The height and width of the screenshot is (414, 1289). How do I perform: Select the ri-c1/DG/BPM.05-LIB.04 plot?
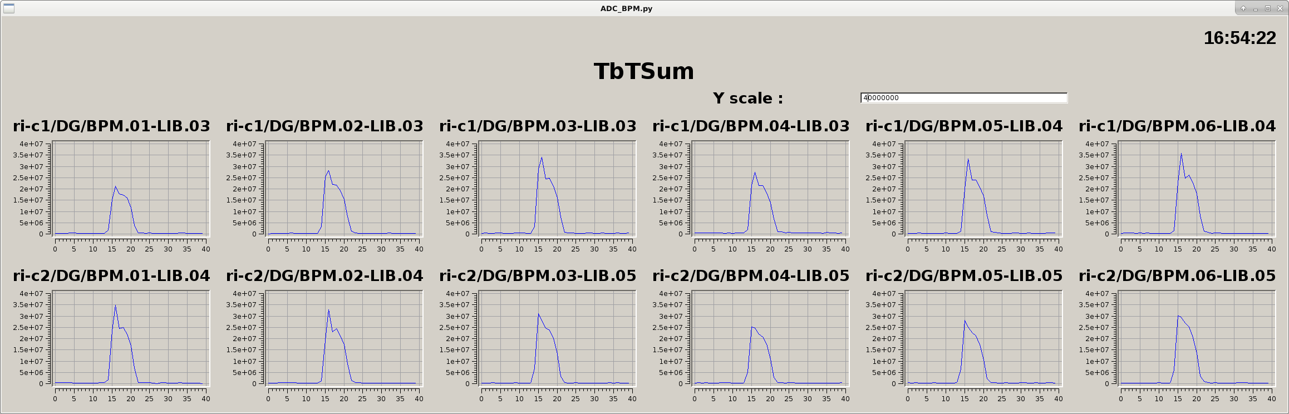pos(983,188)
